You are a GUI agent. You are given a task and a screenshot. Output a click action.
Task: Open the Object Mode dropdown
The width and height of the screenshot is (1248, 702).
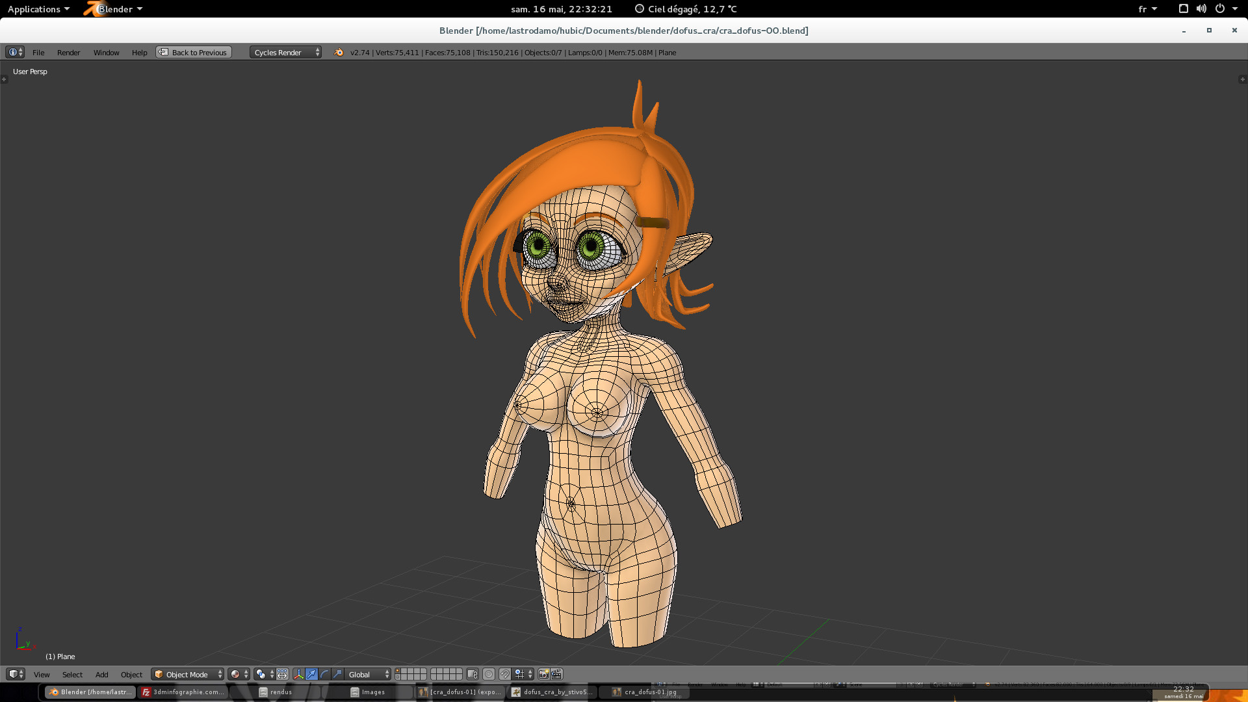pyautogui.click(x=187, y=675)
